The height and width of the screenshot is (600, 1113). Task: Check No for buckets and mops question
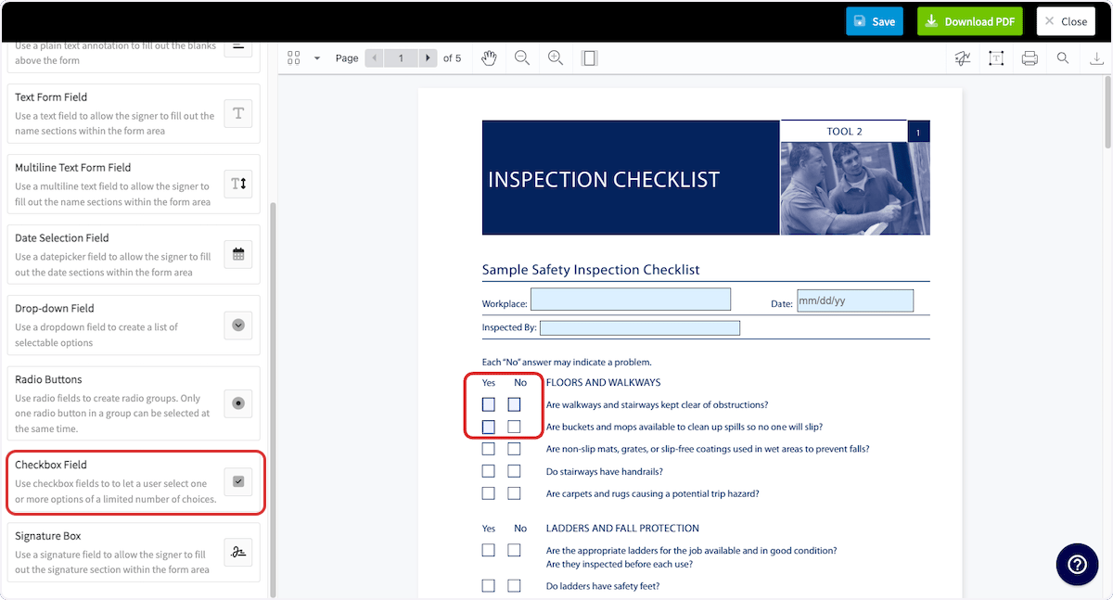[514, 427]
